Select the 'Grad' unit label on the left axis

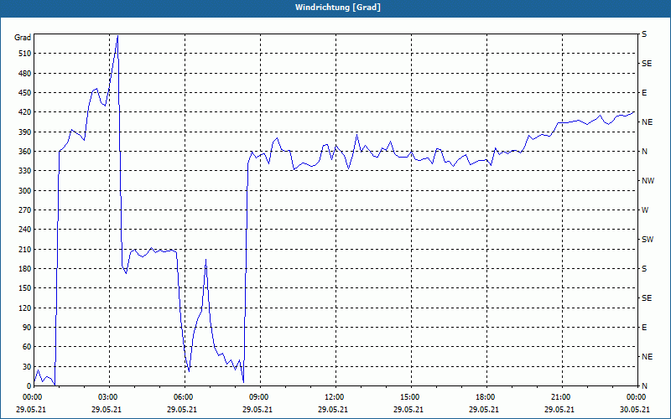tap(23, 38)
